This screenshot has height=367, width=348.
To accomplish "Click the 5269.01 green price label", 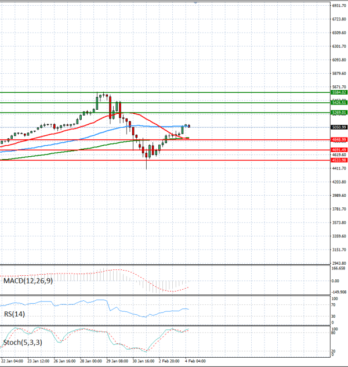I will [339, 112].
